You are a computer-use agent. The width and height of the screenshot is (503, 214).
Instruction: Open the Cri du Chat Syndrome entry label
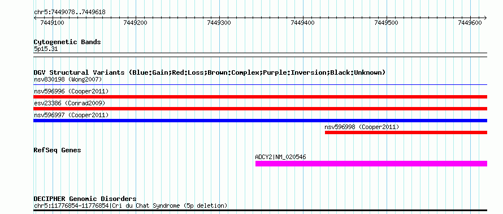tap(131, 206)
